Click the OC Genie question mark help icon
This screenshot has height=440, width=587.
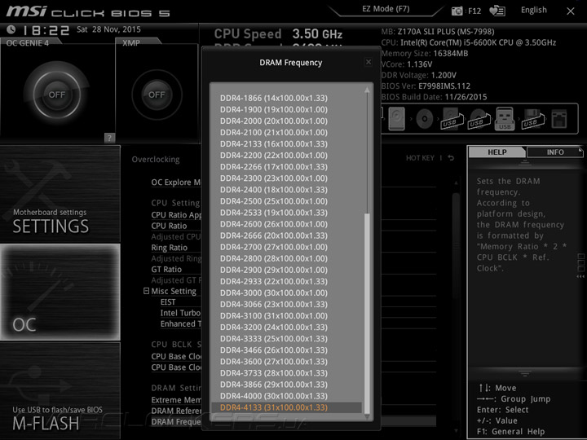click(x=109, y=138)
